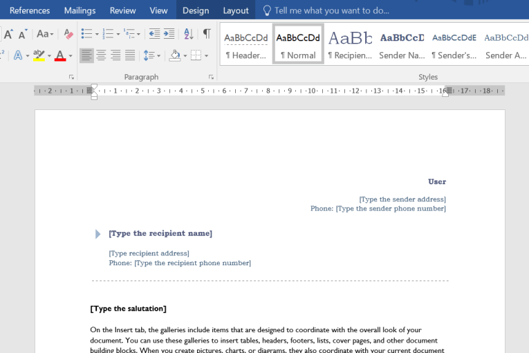Toggle Align Right
This screenshot has height=353, width=529.
coord(115,55)
